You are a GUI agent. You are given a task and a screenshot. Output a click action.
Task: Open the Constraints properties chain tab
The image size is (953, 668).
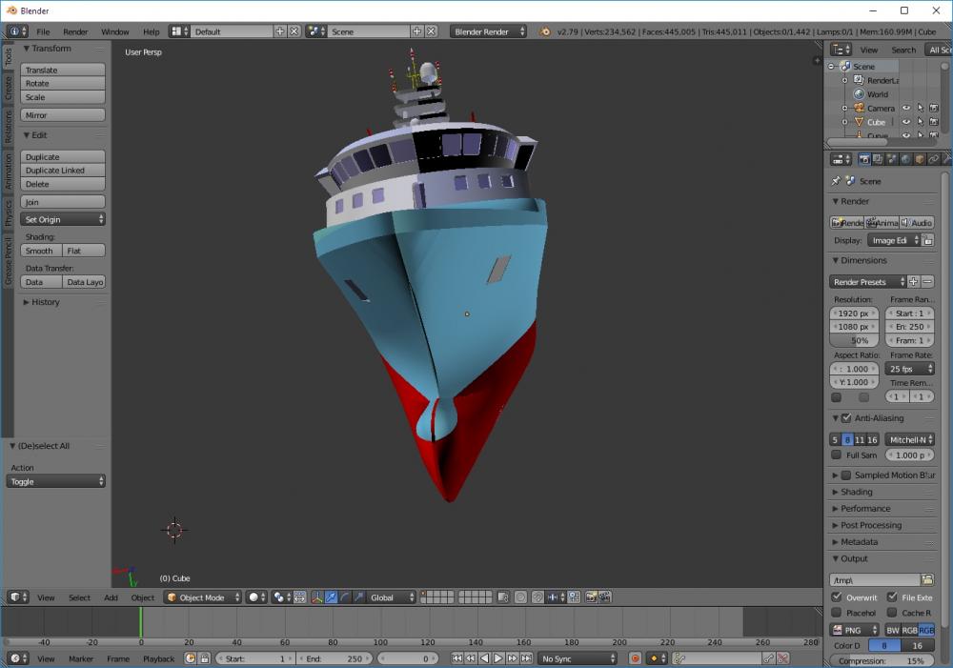934,159
